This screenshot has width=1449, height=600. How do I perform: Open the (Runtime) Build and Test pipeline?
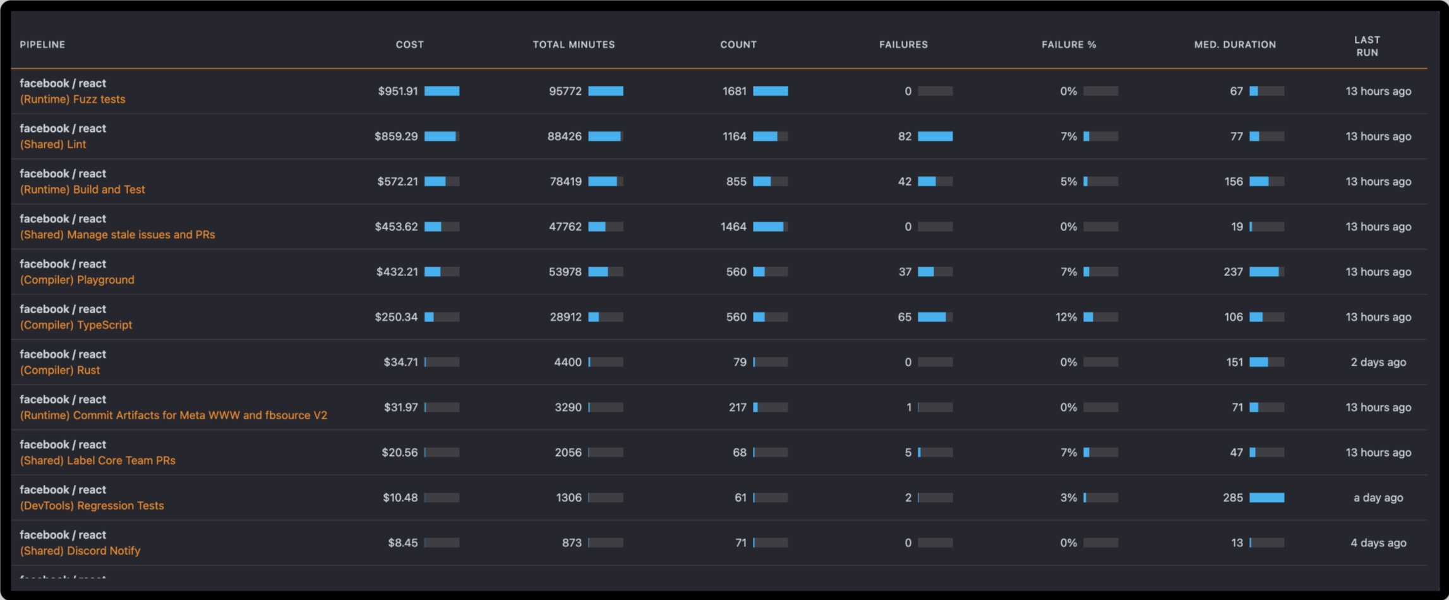pos(82,189)
